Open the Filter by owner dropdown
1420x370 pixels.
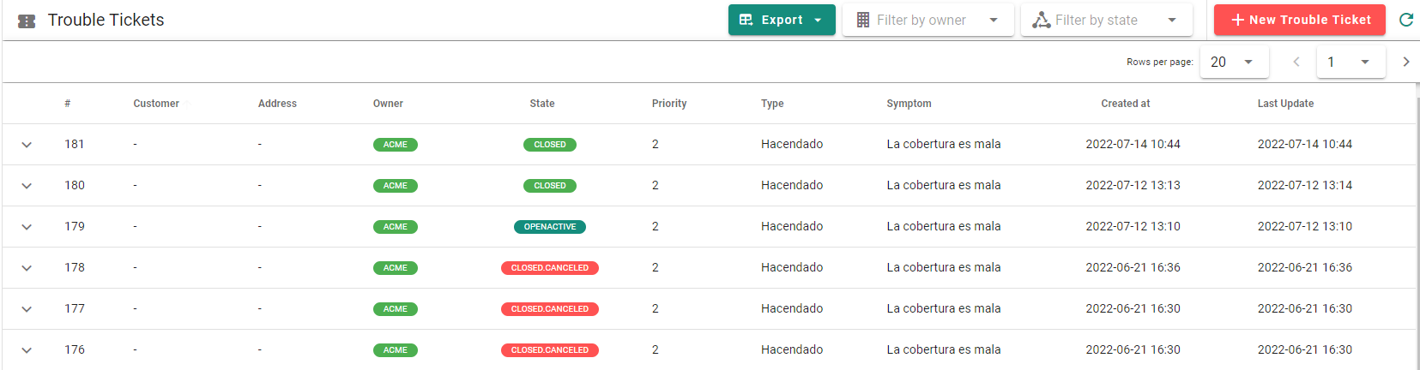coord(928,20)
